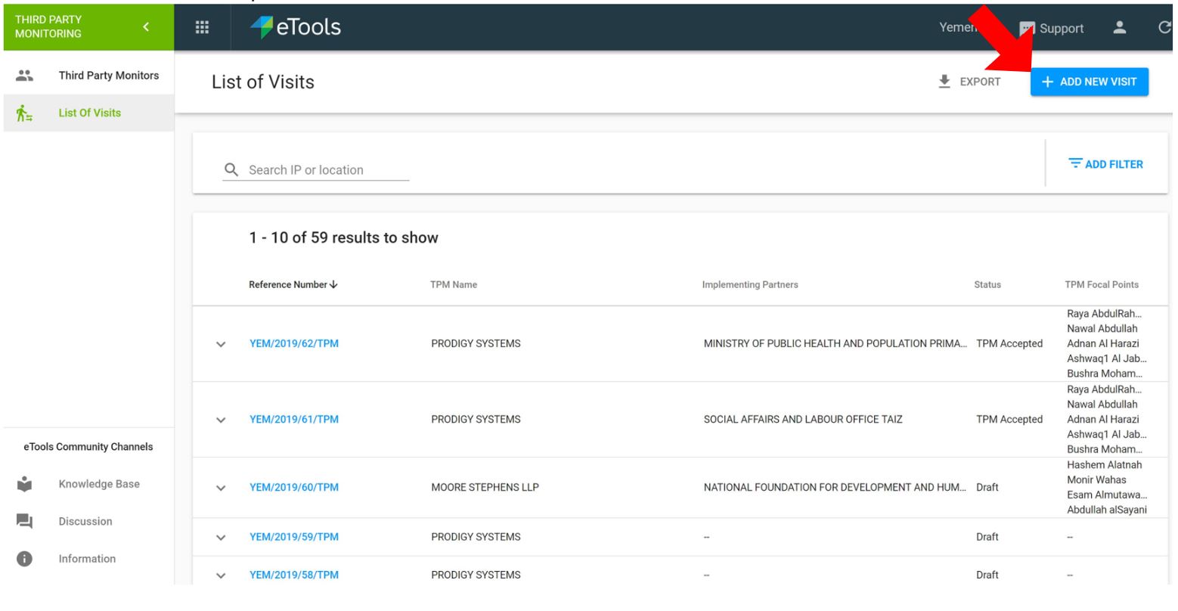Open the Add Filter panel

pos(1106,163)
